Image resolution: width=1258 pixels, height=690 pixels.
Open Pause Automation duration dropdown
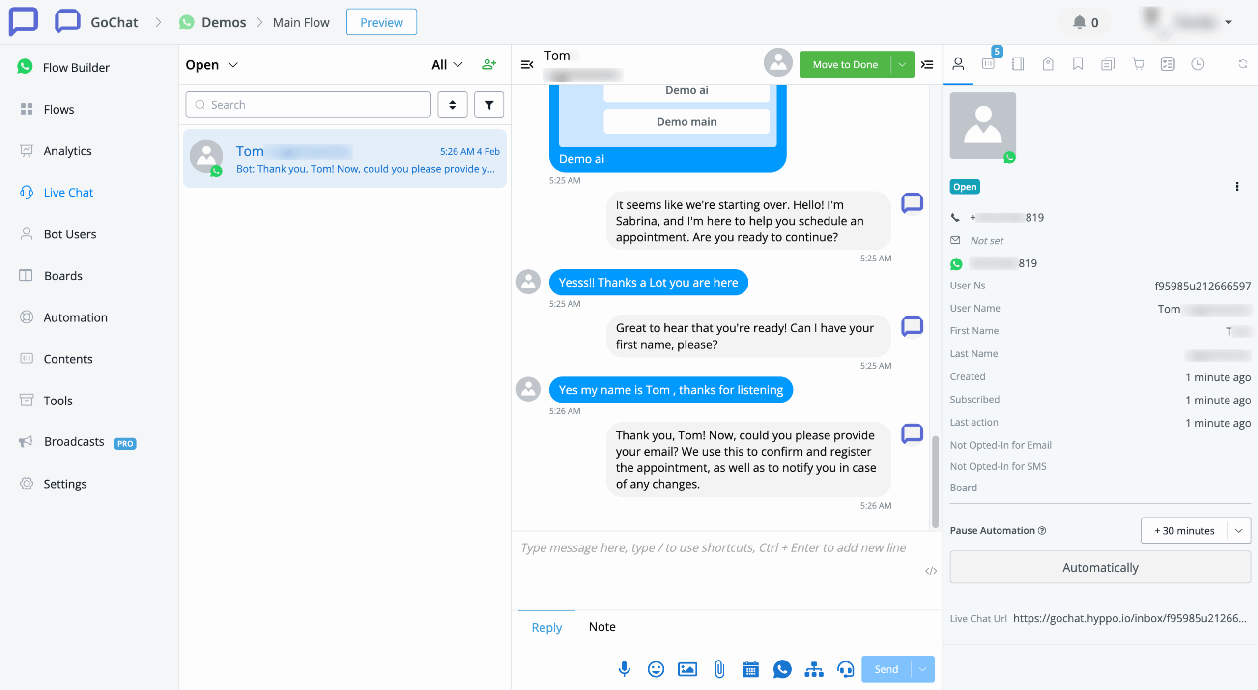1239,531
